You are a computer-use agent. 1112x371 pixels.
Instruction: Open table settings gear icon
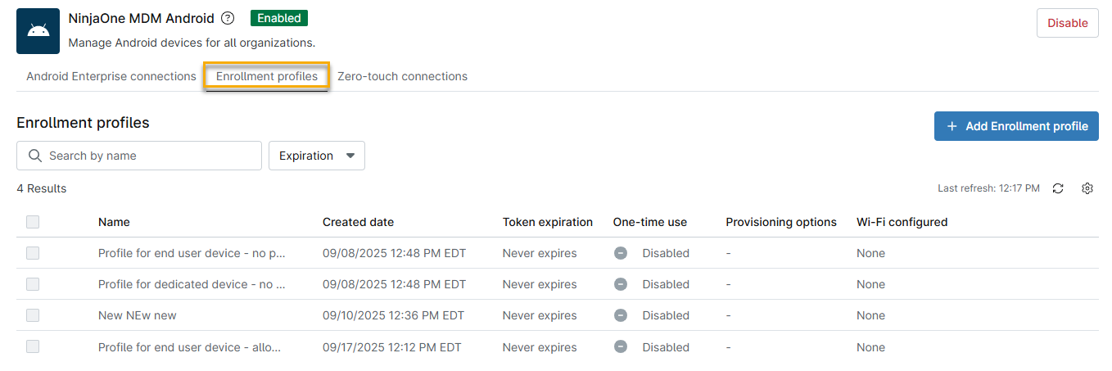coord(1087,188)
